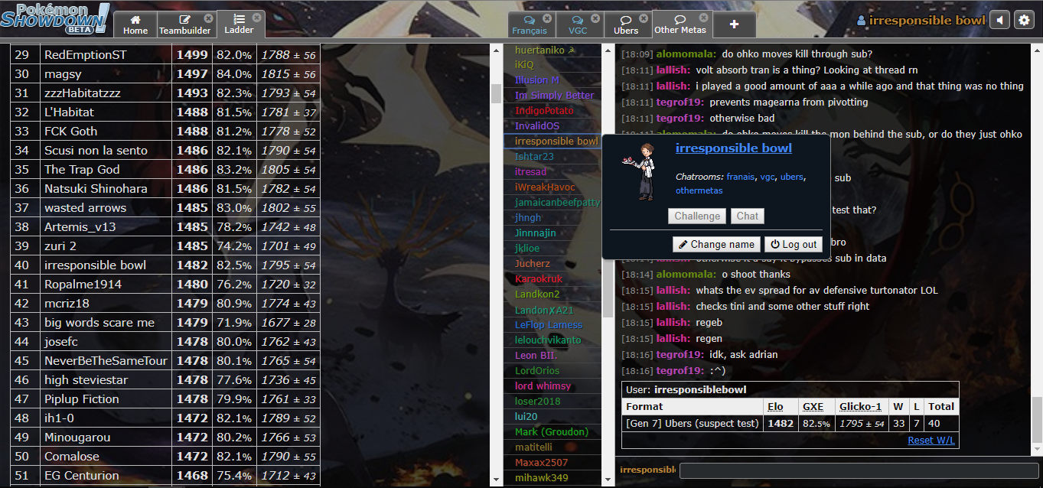Select user iKiQ in the user list
1043x488 pixels.
[552, 65]
